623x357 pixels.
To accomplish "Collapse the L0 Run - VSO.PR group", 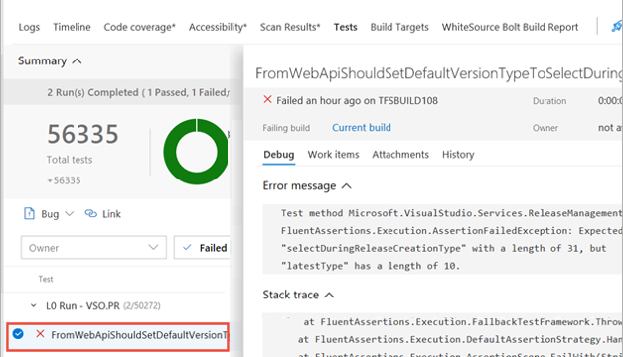I will click(34, 305).
